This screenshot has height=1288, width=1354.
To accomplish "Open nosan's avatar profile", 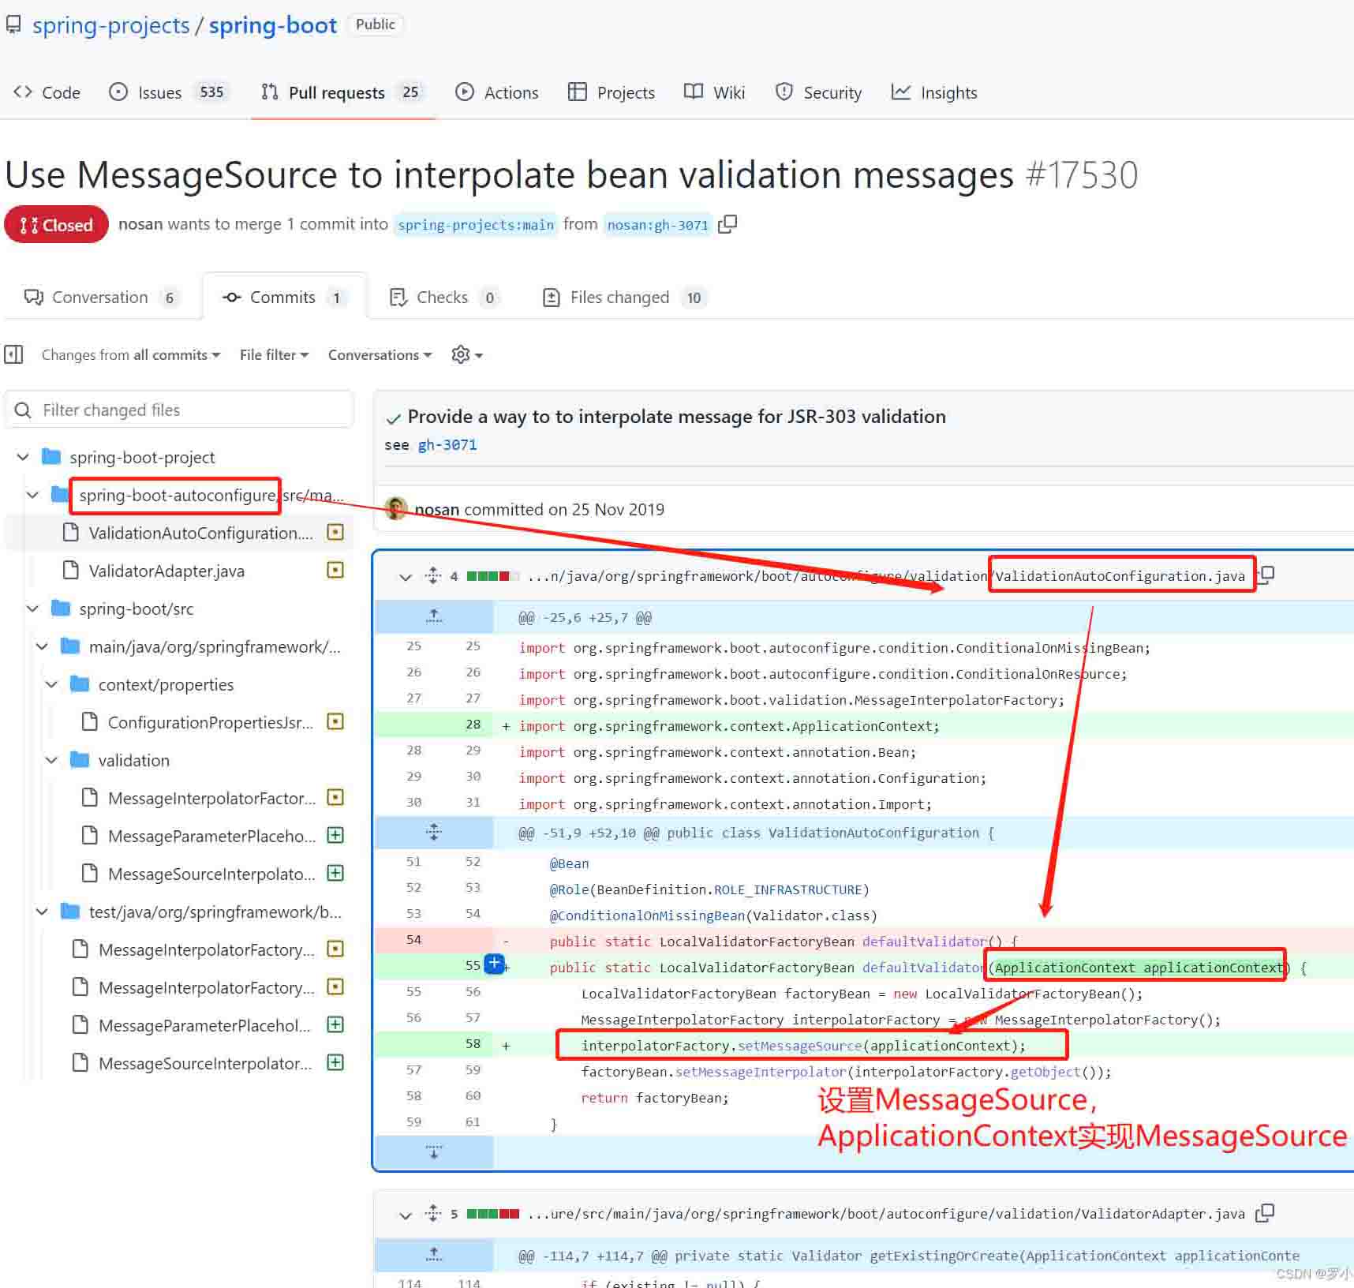I will (396, 509).
